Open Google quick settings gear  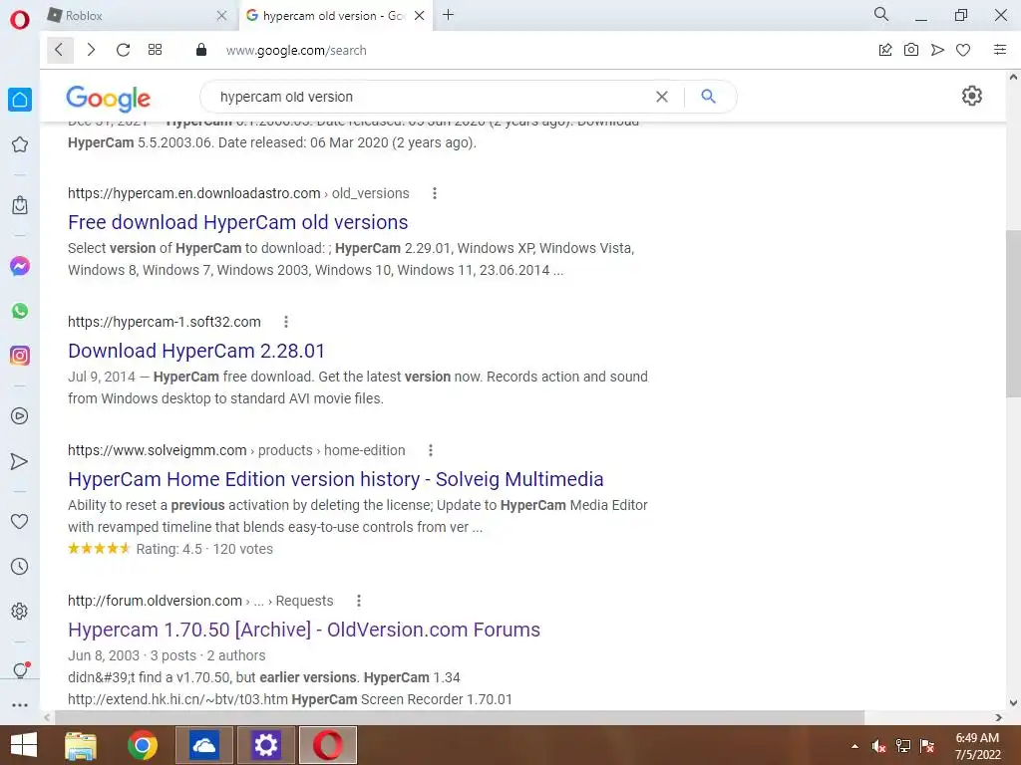(x=971, y=97)
